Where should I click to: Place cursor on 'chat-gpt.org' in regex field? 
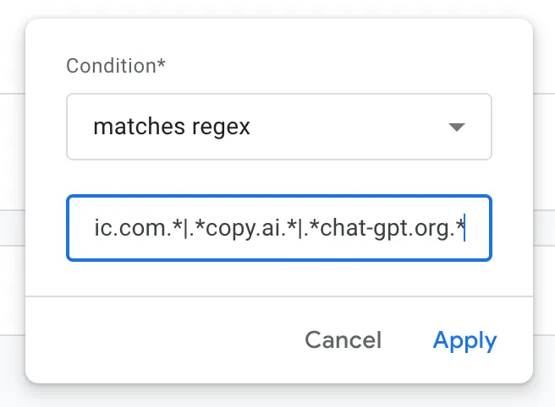387,229
